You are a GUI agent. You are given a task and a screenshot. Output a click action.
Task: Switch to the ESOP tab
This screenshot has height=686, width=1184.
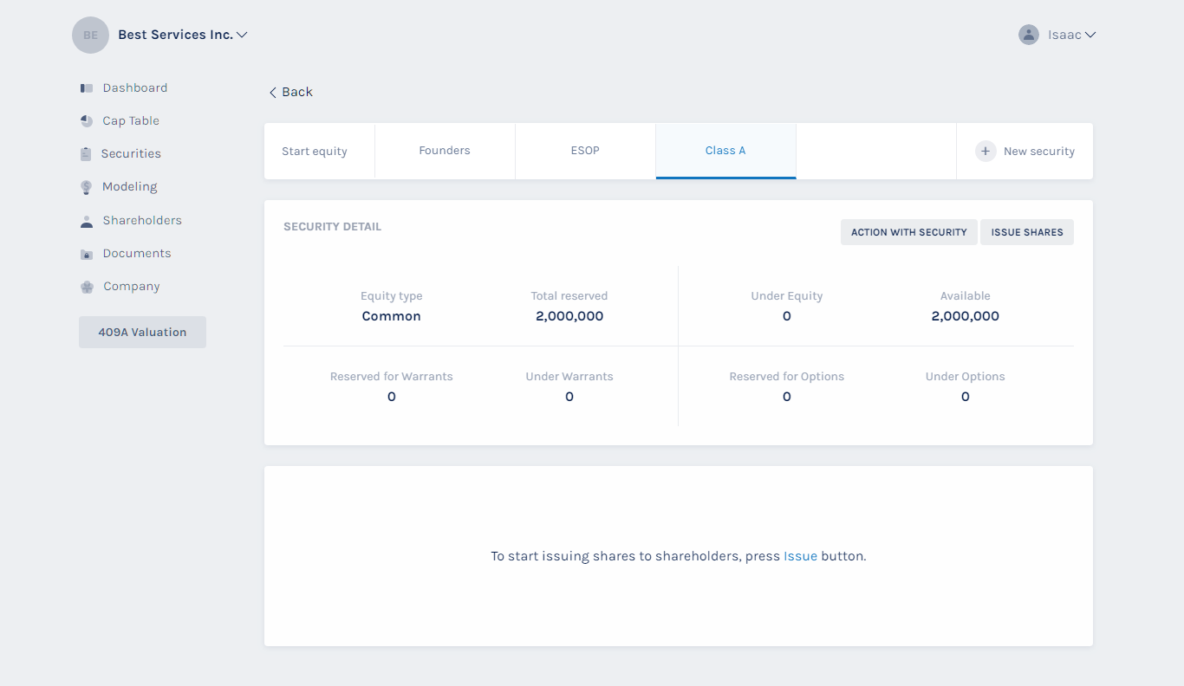click(586, 151)
